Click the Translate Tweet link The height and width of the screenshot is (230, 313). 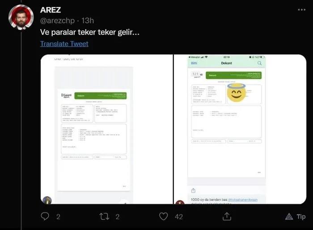click(64, 43)
